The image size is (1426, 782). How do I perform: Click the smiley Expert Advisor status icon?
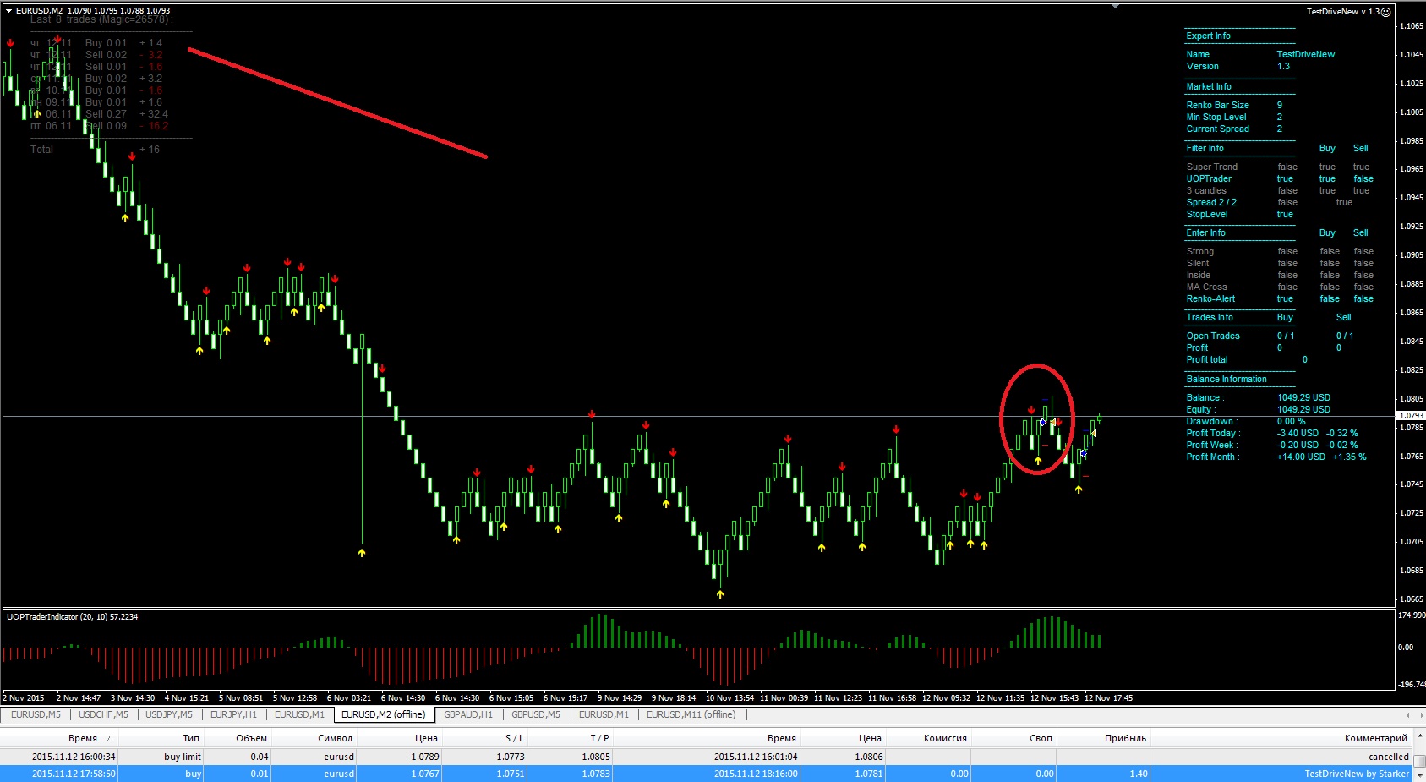coord(1385,12)
